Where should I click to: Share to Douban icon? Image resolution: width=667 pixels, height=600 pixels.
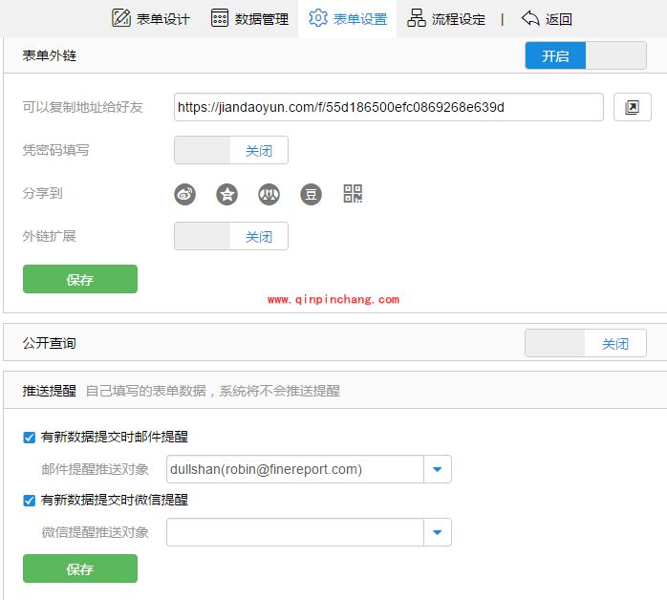coord(312,194)
